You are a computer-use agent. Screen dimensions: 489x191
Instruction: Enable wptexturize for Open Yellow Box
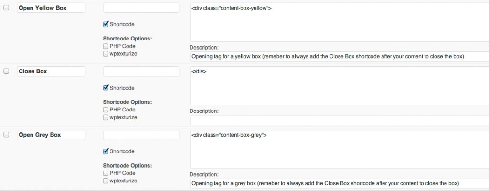coord(106,54)
